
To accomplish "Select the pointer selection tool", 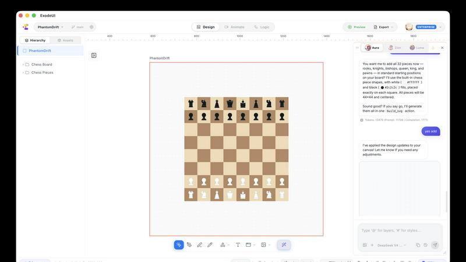I will 179,245.
